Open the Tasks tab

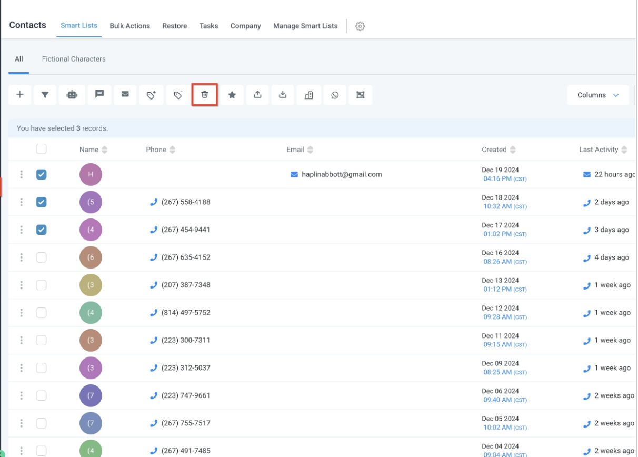click(x=208, y=26)
